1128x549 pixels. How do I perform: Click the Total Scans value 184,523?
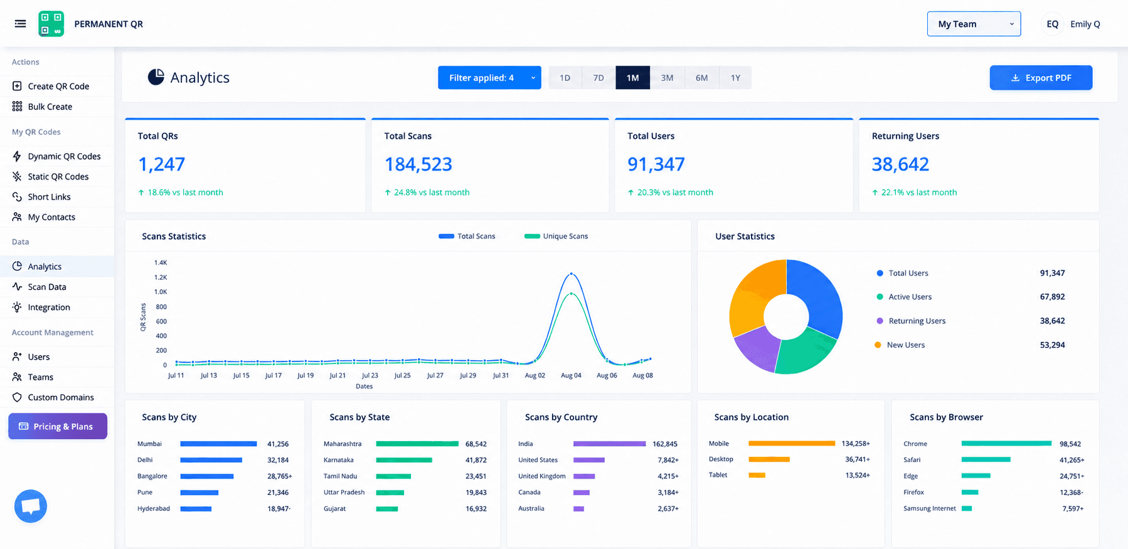418,164
